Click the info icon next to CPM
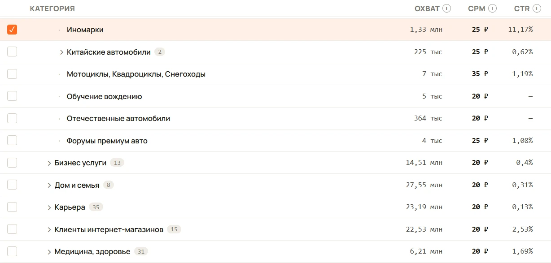Screen dimensions: 551x263 point(493,9)
